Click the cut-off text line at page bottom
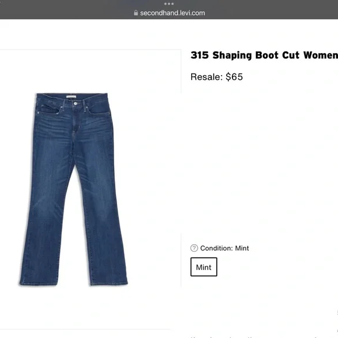This screenshot has height=338, width=338. (264, 337)
